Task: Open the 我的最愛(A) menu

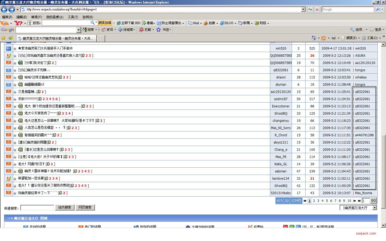Action: click(55, 17)
